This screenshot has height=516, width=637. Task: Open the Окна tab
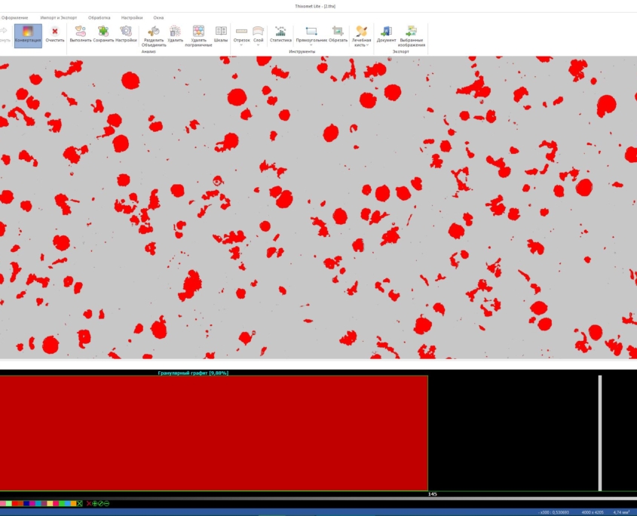158,17
